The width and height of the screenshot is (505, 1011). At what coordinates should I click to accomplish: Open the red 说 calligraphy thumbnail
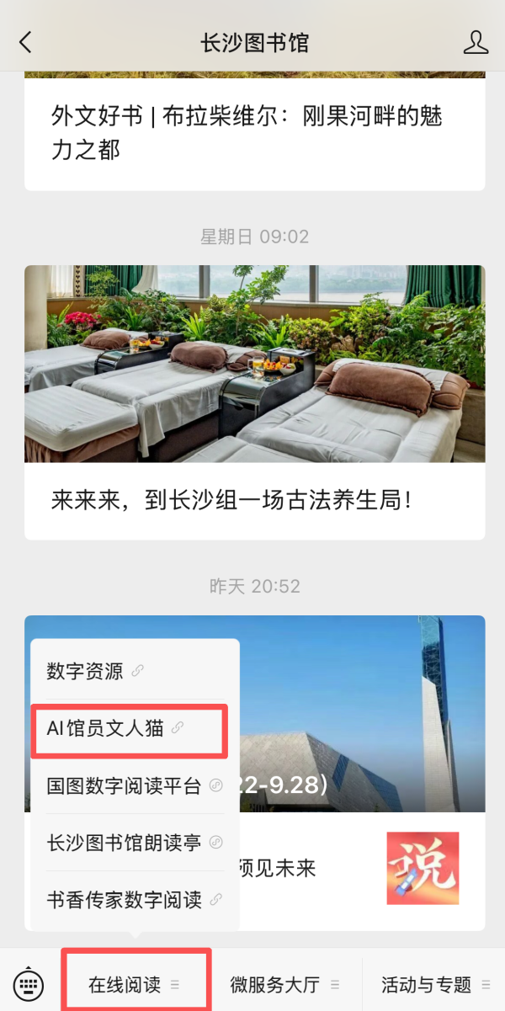423,868
